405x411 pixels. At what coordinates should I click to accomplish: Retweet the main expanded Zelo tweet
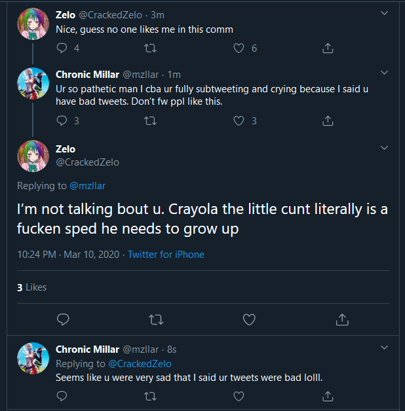[x=156, y=319]
